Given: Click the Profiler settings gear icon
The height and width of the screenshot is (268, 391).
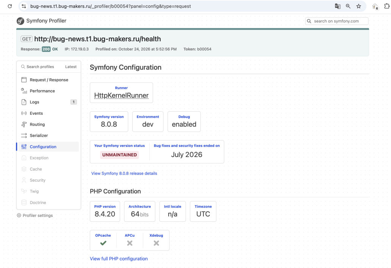Looking at the screenshot, I should point(19,215).
